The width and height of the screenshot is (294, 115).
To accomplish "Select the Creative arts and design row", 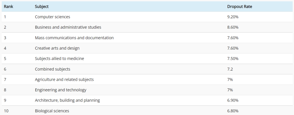I will tap(147, 48).
